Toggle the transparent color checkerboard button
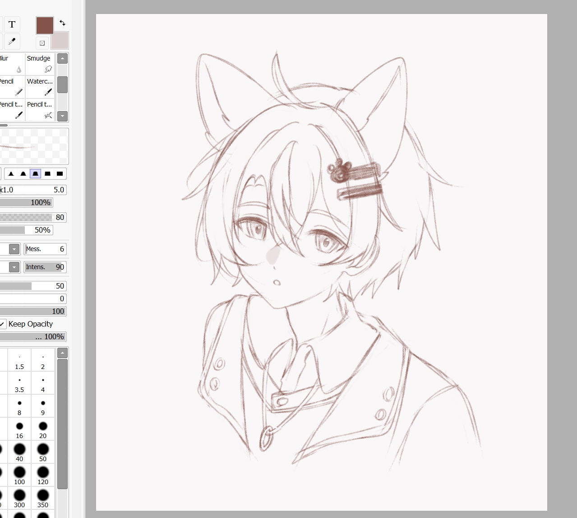This screenshot has width=577, height=518. (x=42, y=43)
